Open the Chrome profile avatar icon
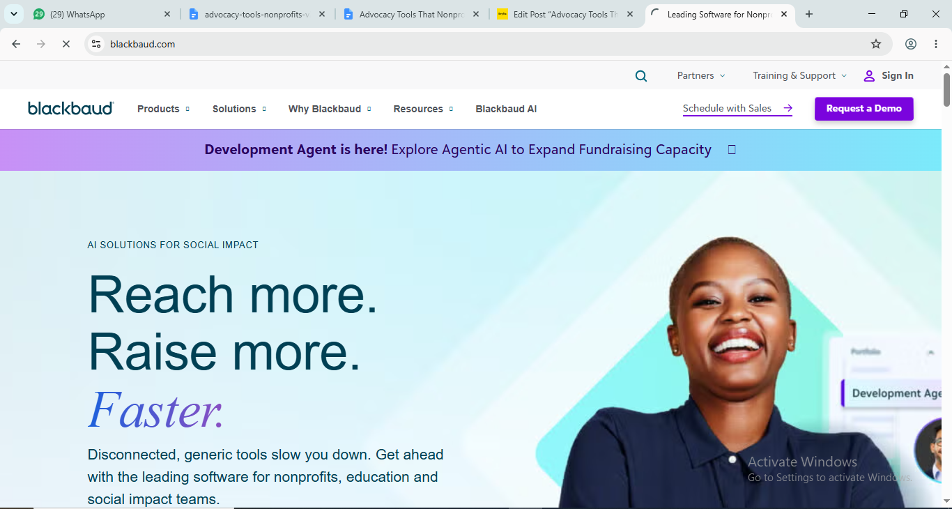The width and height of the screenshot is (952, 509). [911, 44]
